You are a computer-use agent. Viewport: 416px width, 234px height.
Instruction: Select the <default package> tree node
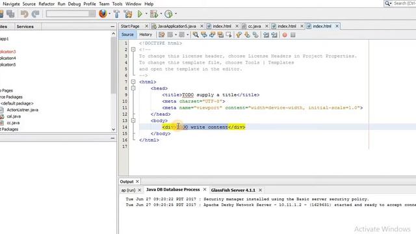click(x=17, y=103)
